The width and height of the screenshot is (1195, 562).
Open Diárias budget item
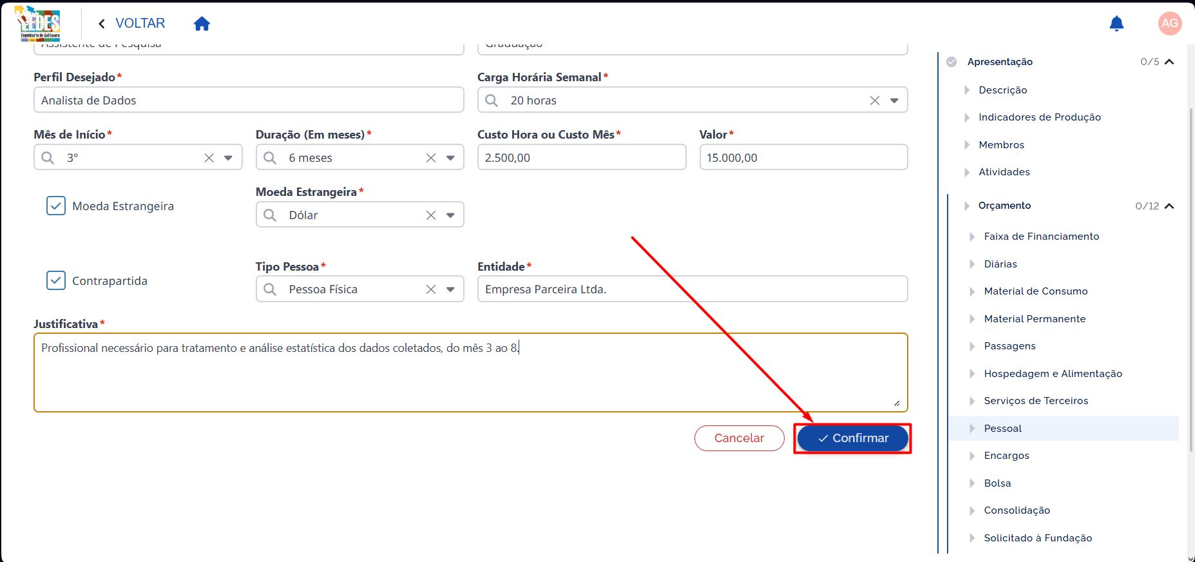[x=1000, y=264]
